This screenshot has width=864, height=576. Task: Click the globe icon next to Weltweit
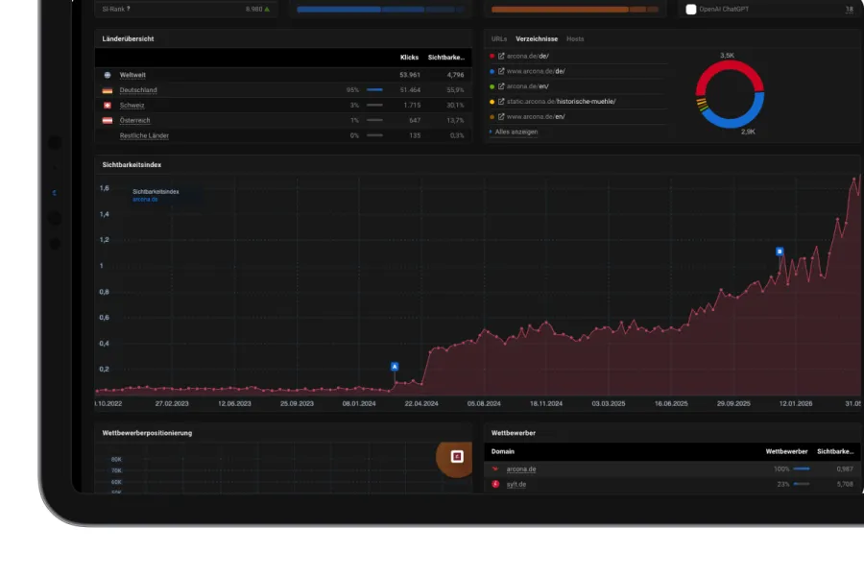108,75
